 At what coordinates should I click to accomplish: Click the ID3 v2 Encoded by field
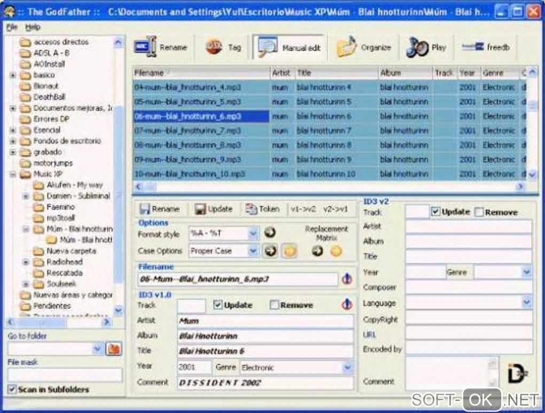point(469,348)
